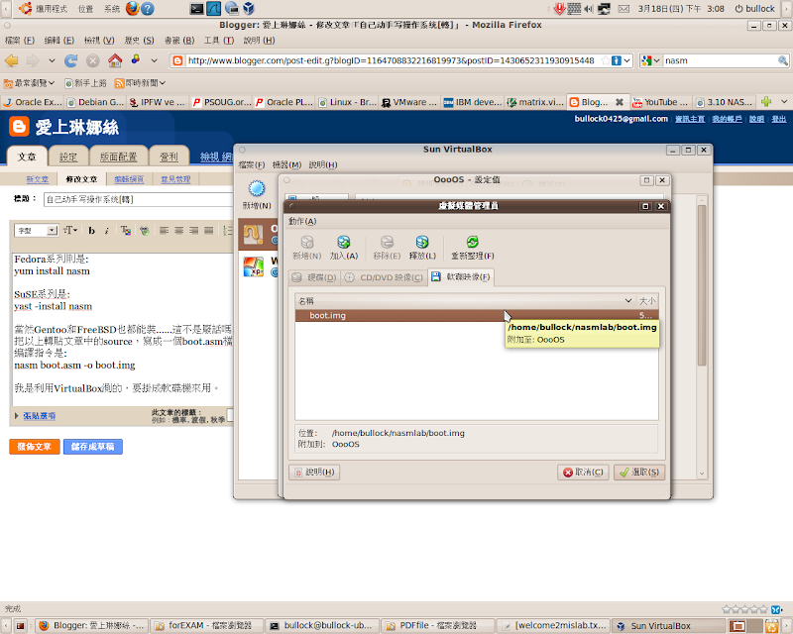Click the VirtualBox launcher icon in top panel

tap(249, 9)
